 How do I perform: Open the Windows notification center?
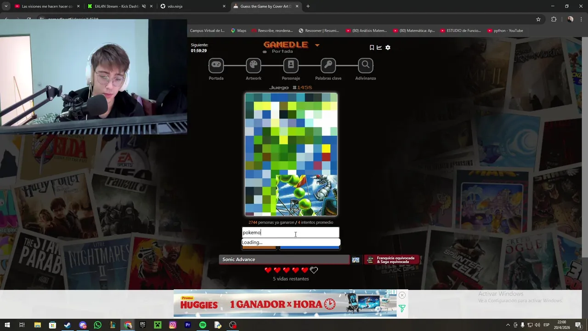pos(578,325)
